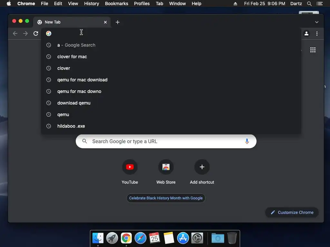Open the View menu
This screenshot has height=247, width=330.
pyautogui.click(x=73, y=4)
